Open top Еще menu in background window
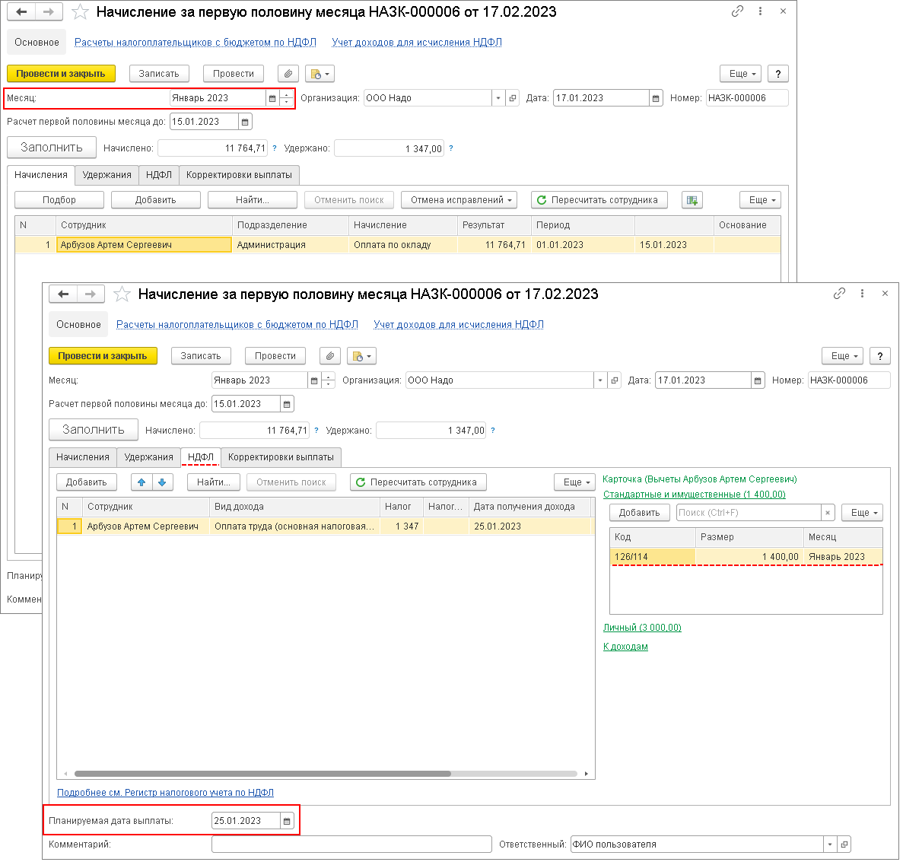 click(741, 74)
